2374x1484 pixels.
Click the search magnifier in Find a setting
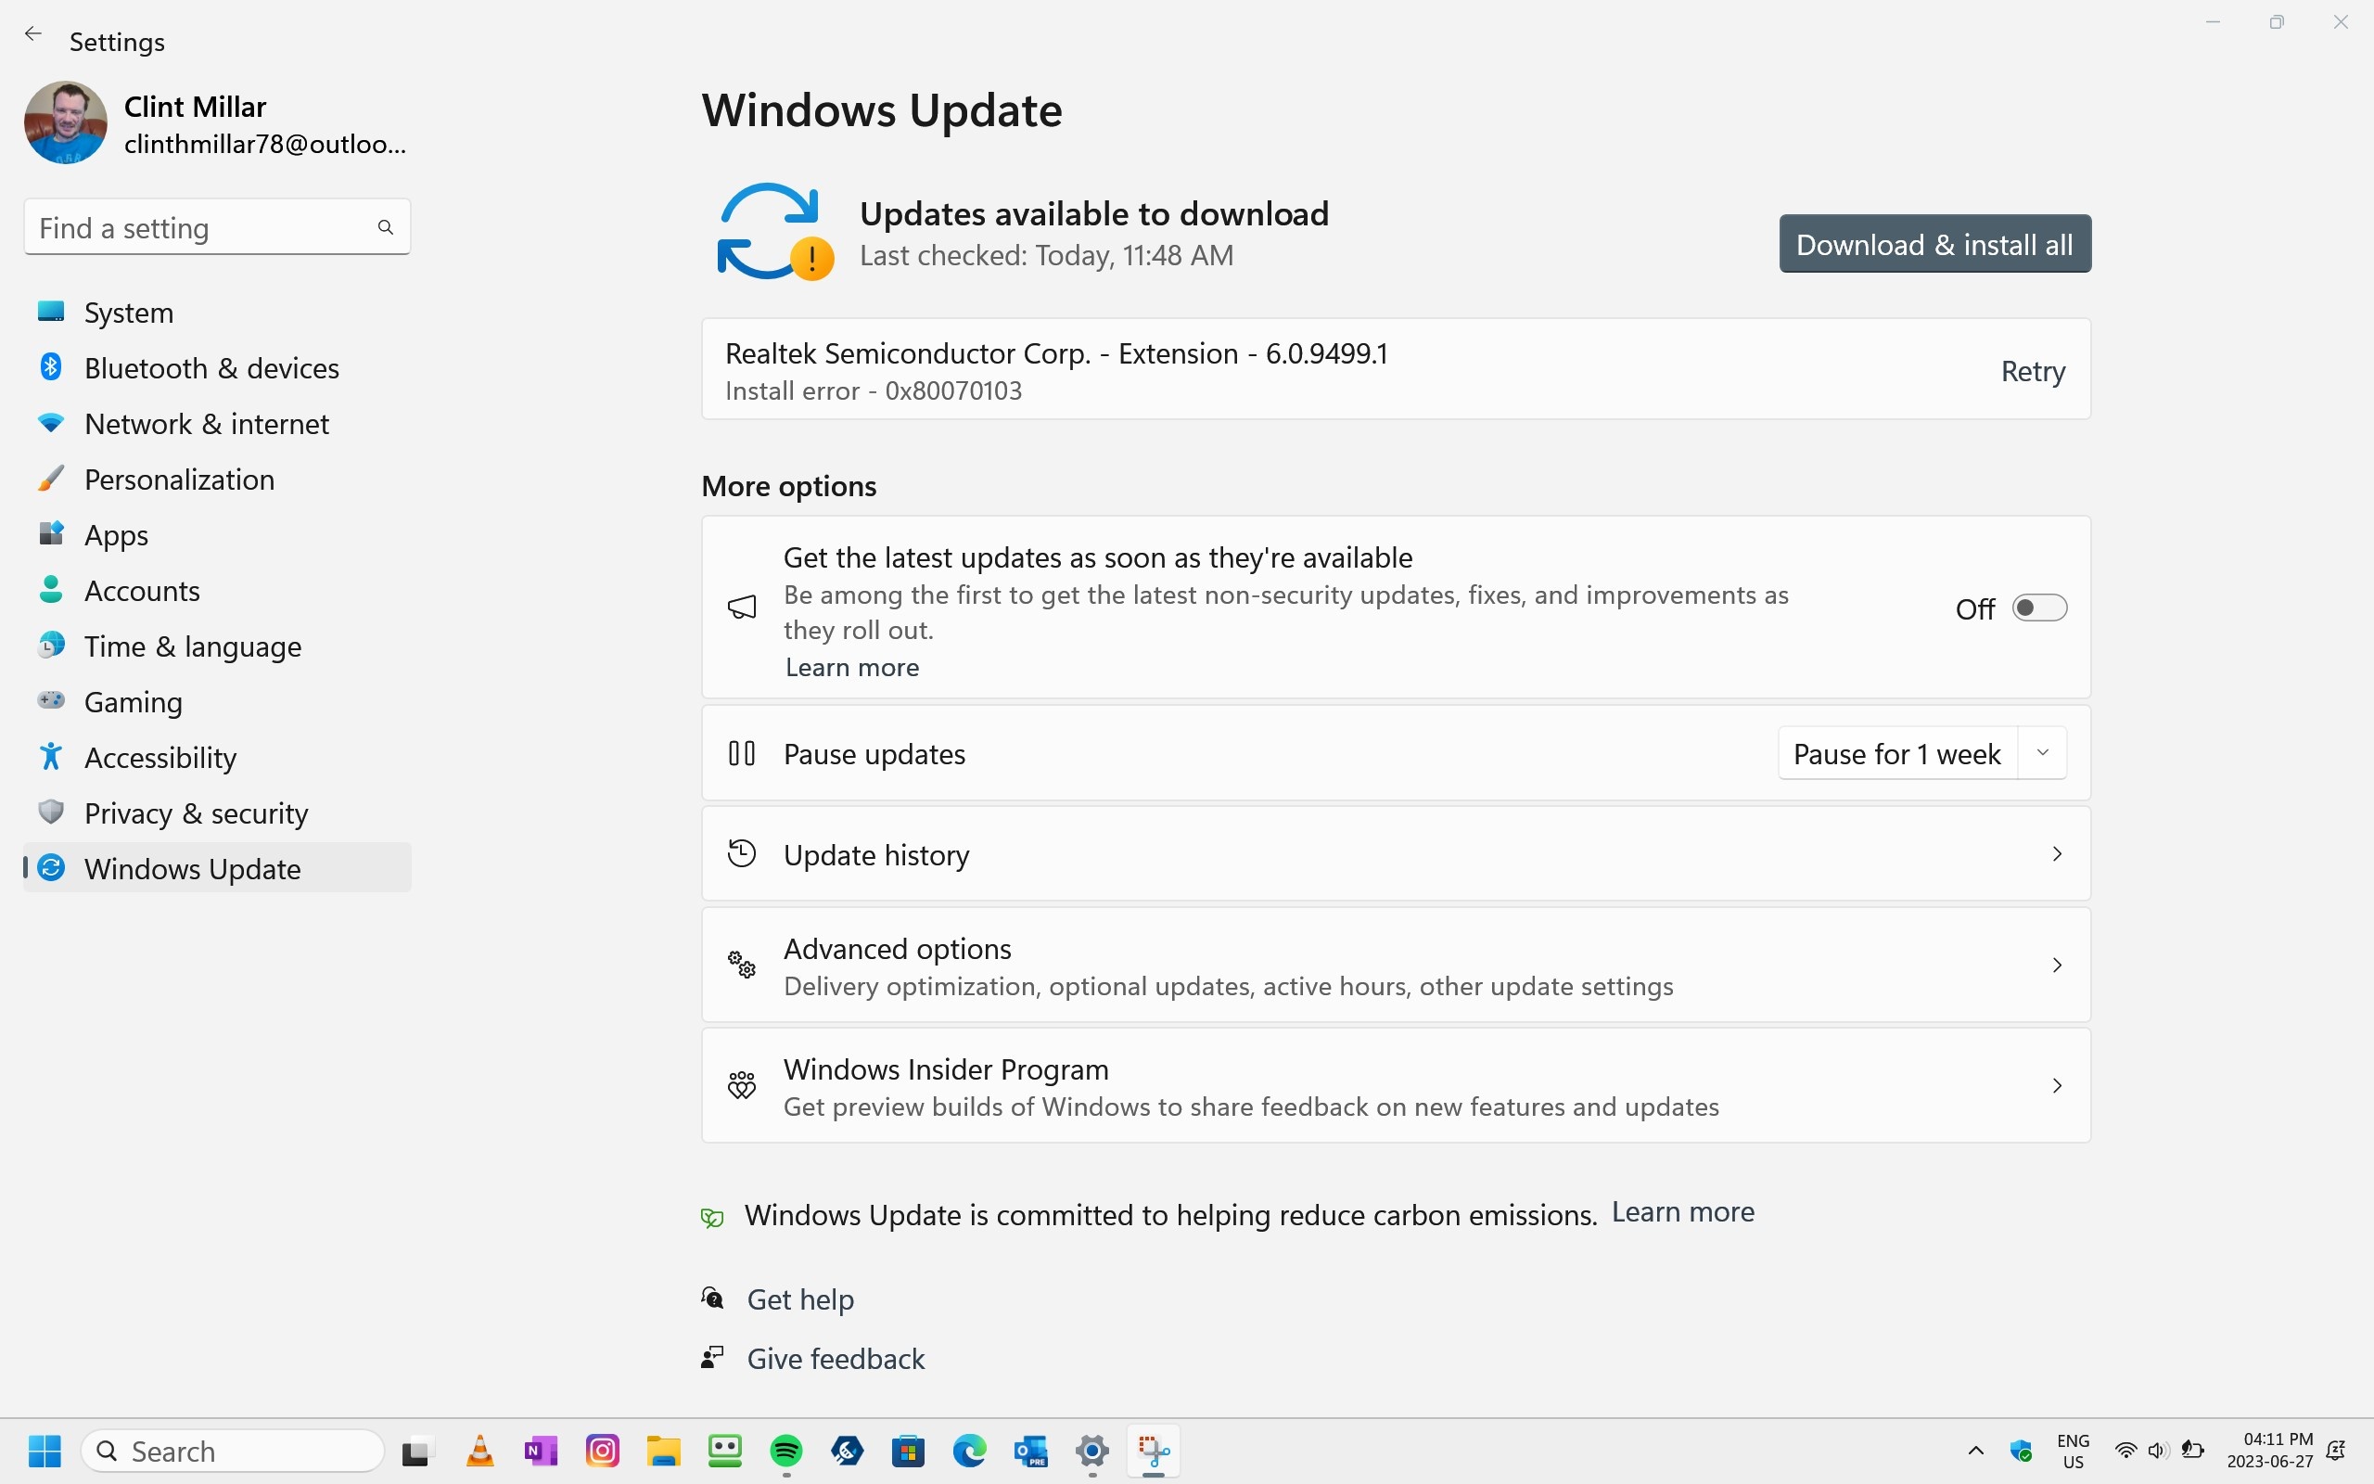(386, 228)
